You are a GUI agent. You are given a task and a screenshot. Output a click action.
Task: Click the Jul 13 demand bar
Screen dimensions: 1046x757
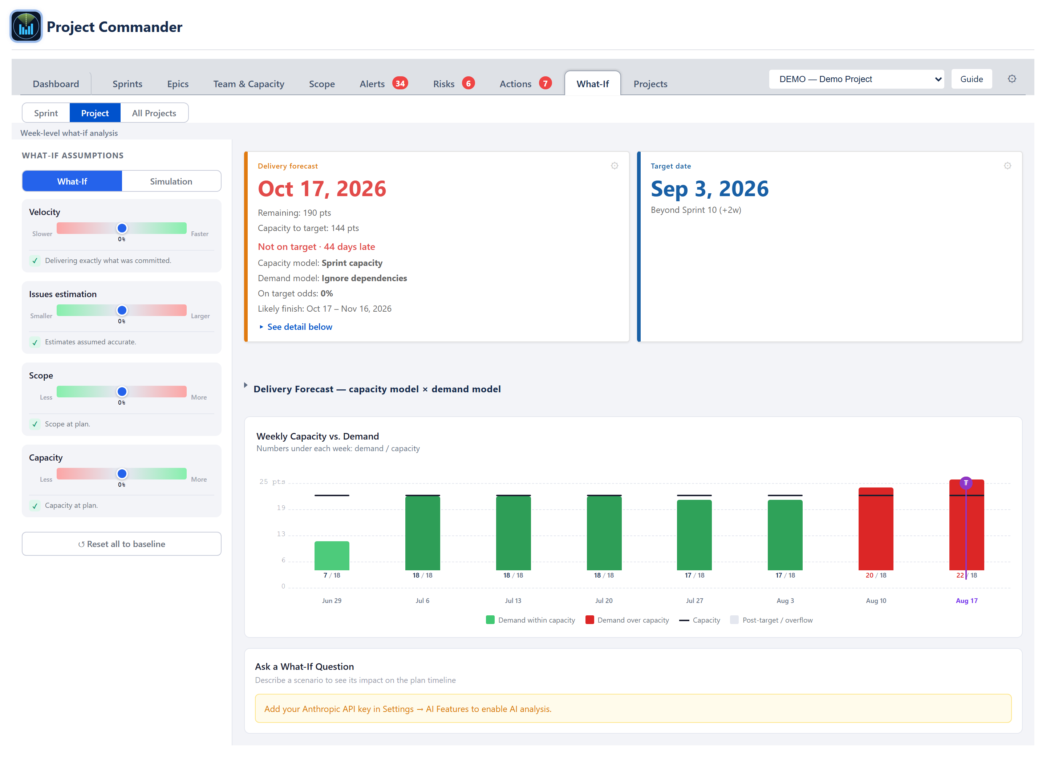(513, 533)
